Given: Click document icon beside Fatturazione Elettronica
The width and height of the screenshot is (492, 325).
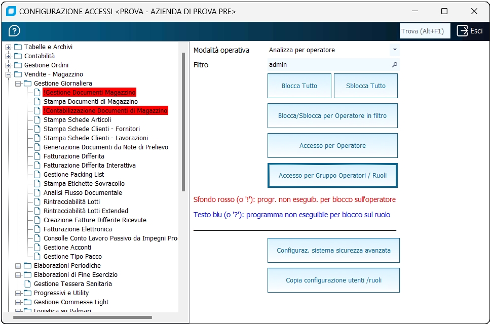Looking at the screenshot, I should 37,229.
